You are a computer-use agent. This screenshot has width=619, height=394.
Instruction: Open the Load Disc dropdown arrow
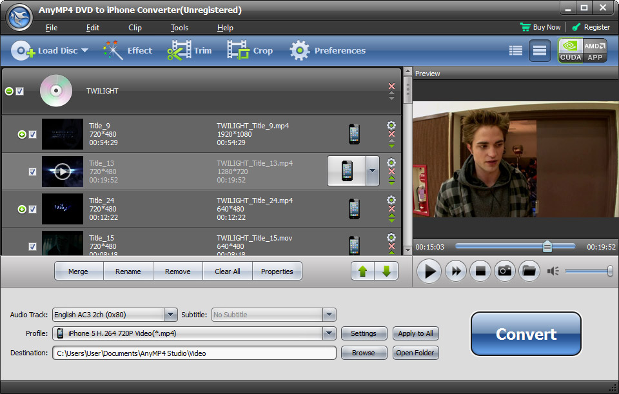[x=84, y=50]
